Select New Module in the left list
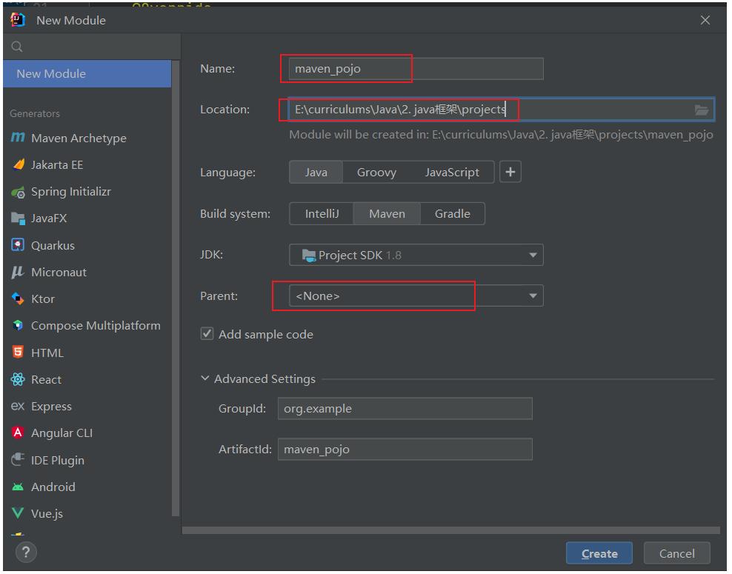The width and height of the screenshot is (732, 574). click(x=87, y=74)
